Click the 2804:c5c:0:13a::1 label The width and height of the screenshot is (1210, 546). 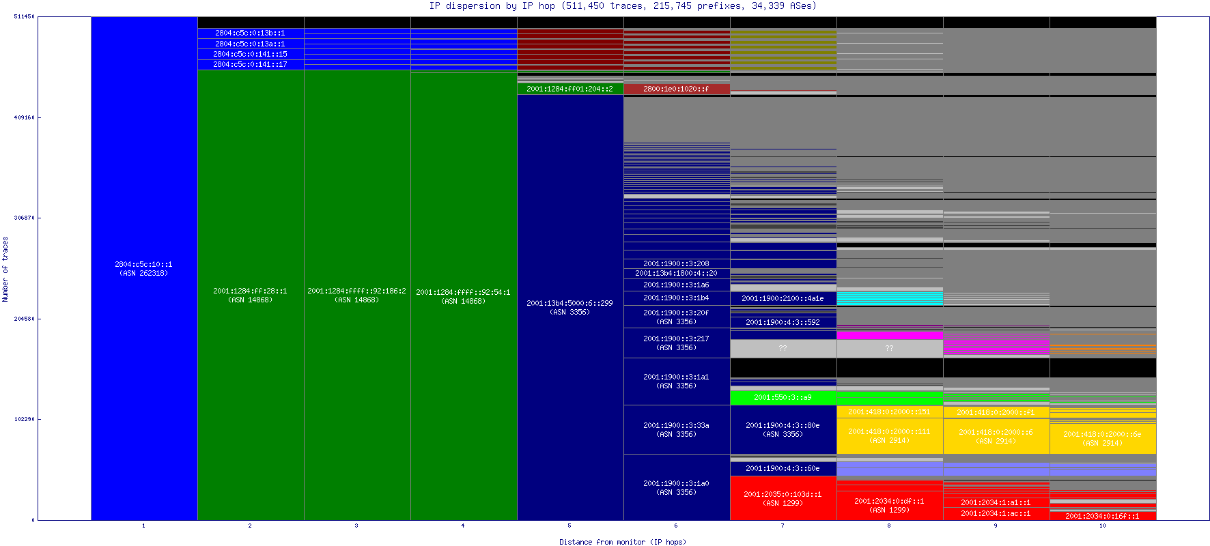coord(250,44)
